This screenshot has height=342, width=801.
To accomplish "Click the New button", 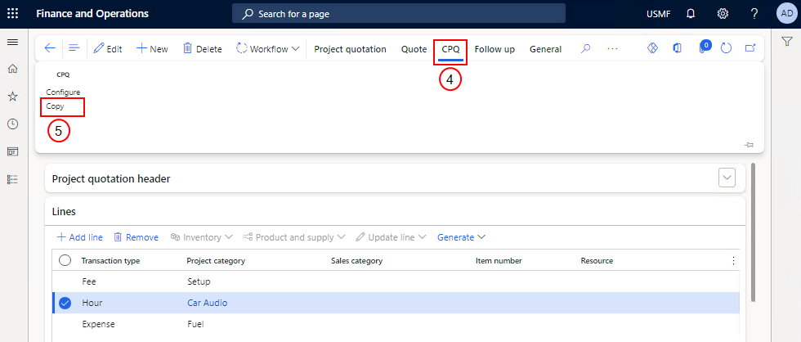I will point(152,49).
